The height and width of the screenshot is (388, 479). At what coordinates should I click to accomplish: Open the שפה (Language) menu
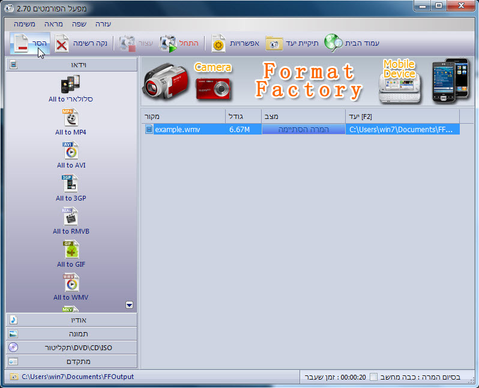[x=79, y=24]
